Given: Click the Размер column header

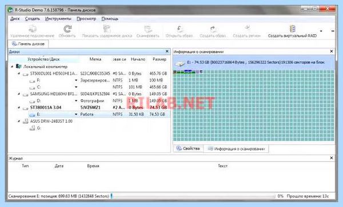Looking at the screenshot, I should (x=159, y=59).
